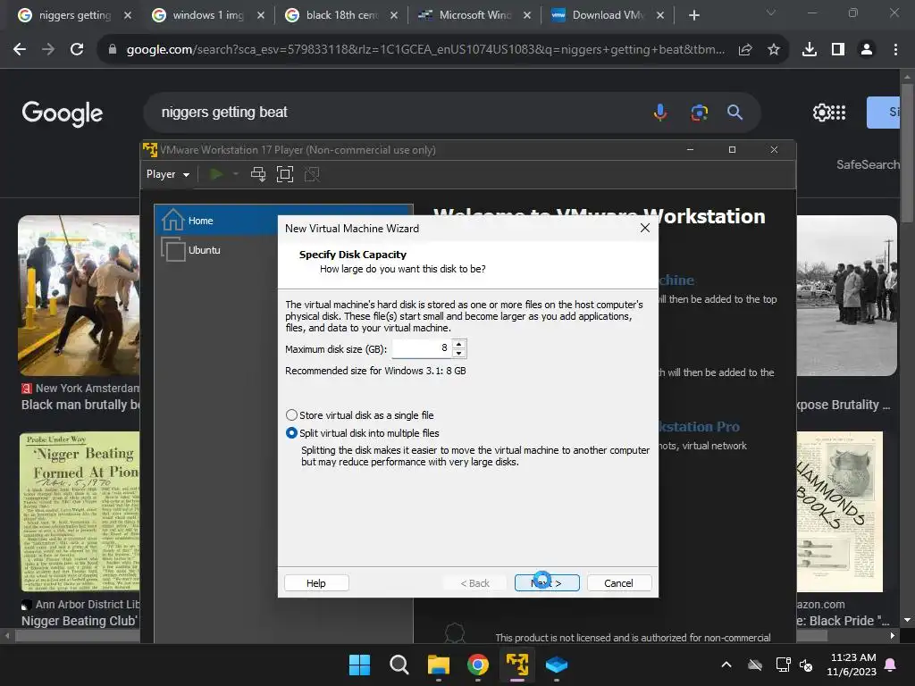
Task: Open Chrome downloads icon
Action: click(x=810, y=50)
